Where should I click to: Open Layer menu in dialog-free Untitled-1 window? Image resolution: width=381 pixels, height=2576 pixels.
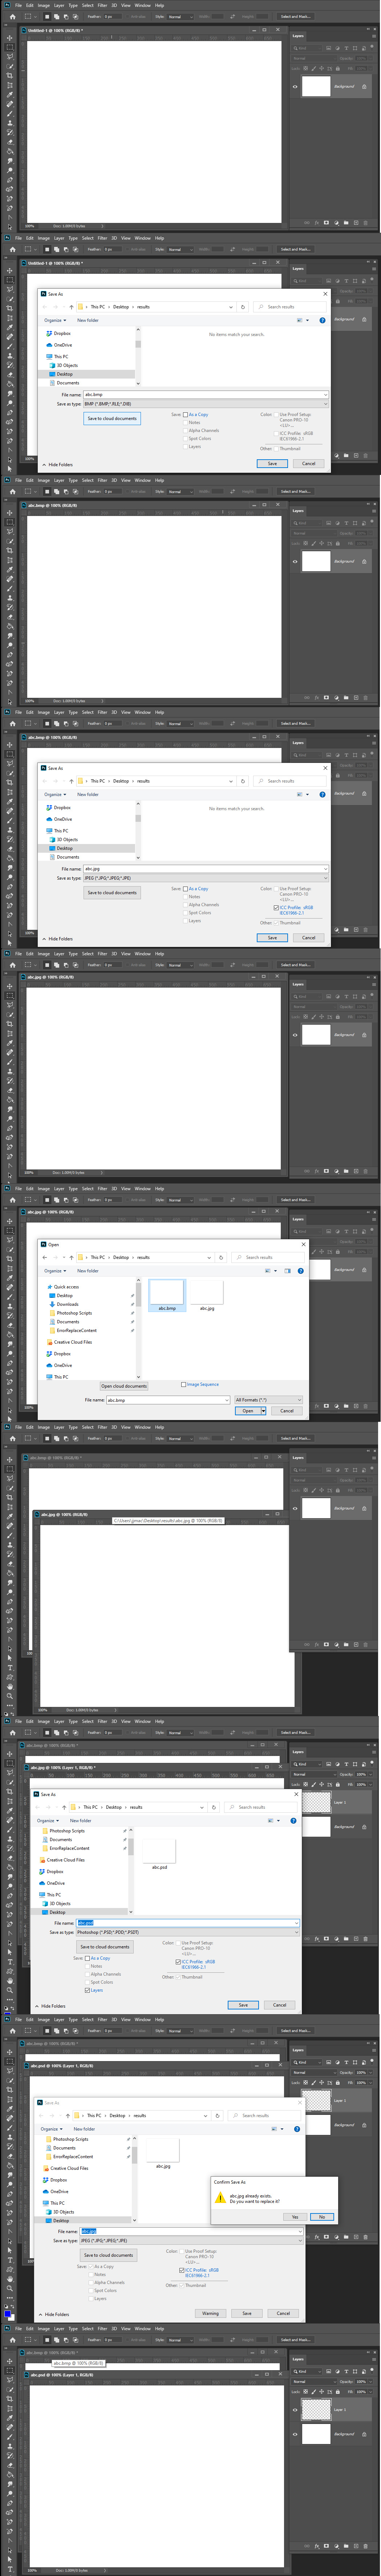click(58, 5)
